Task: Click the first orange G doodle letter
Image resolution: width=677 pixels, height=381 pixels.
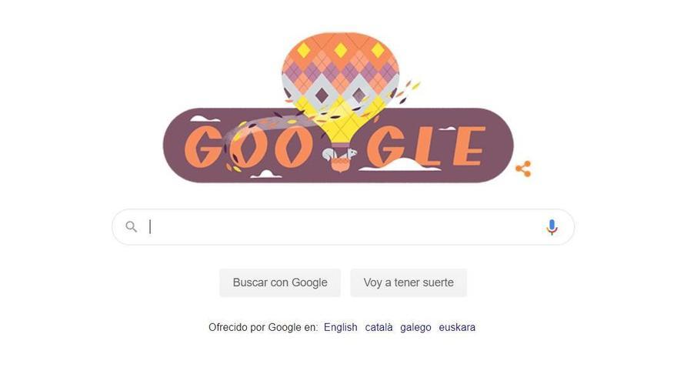Action: [x=203, y=147]
